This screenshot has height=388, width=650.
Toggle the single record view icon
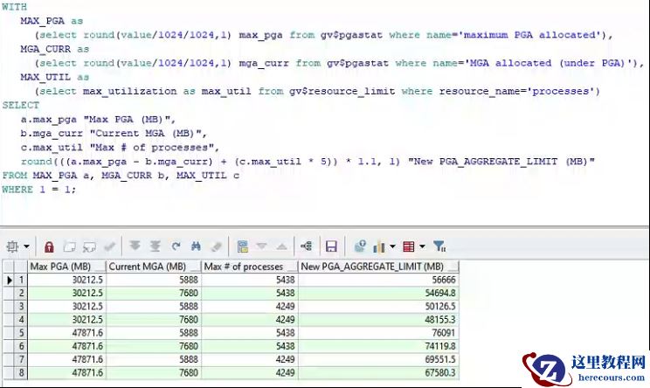(x=243, y=246)
